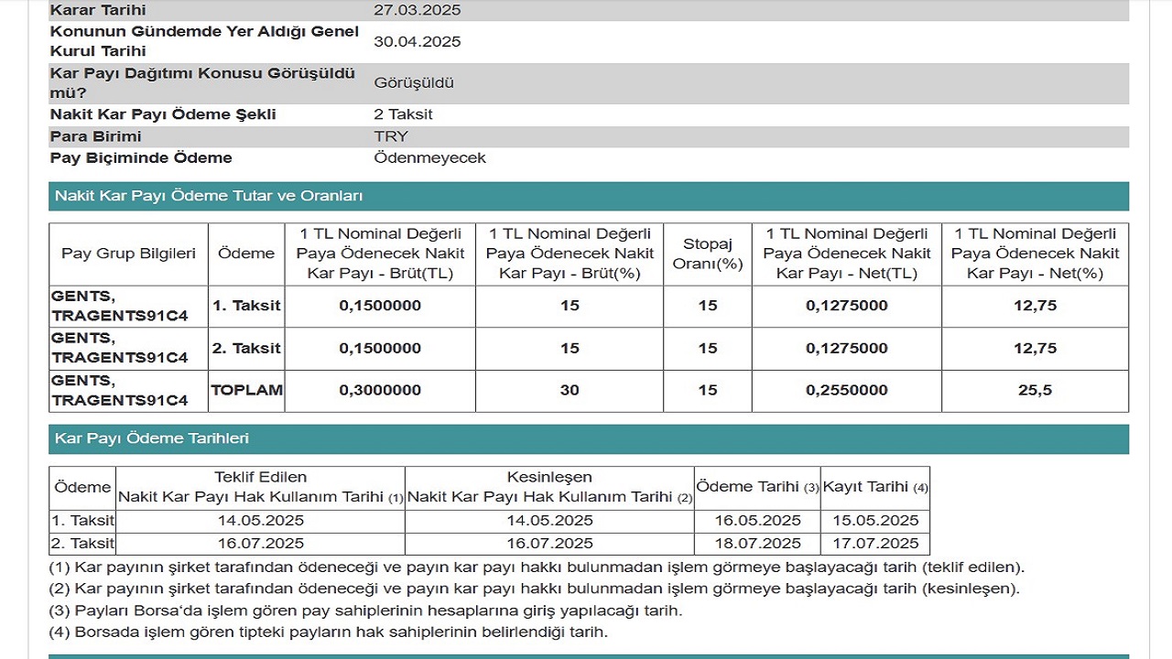Viewport: 1172px width, 659px height.
Task: Click 'Ödeme Tarihi (3)' column header
Action: click(x=757, y=487)
